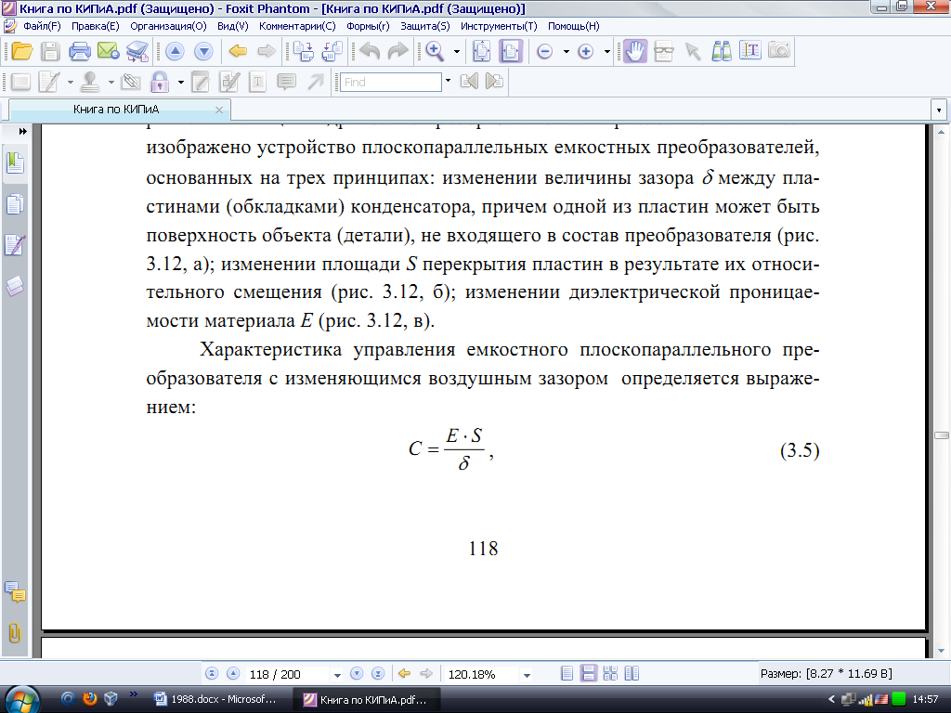The height and width of the screenshot is (713, 951).
Task: Select the arrow Select Annotation tool
Action: (693, 52)
